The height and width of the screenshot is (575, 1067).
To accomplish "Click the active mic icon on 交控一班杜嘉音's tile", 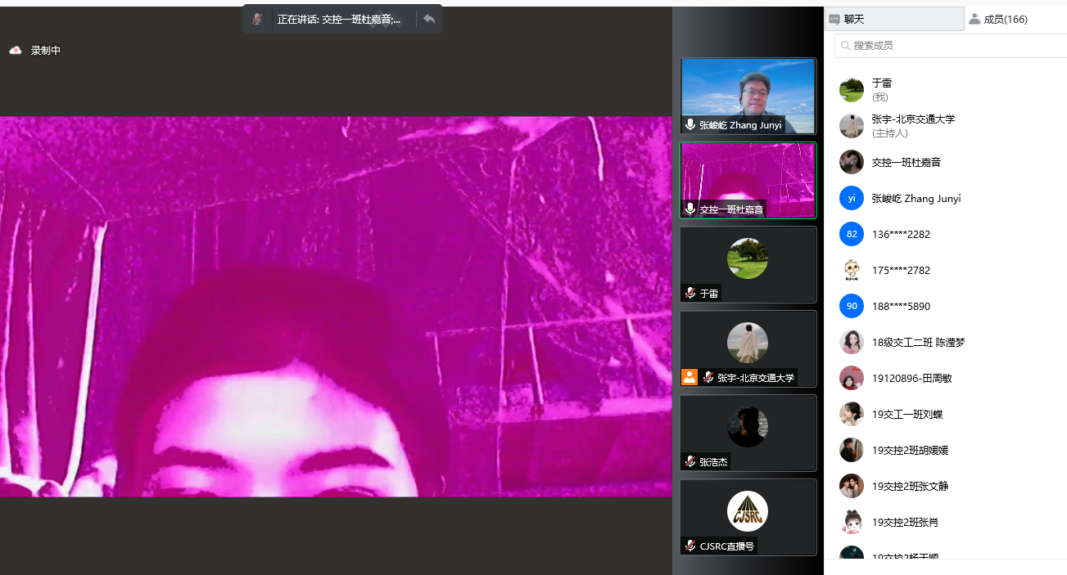I will 690,209.
